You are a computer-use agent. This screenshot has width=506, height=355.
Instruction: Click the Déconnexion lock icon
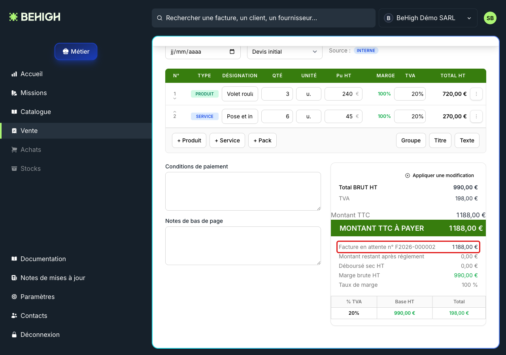(14, 334)
